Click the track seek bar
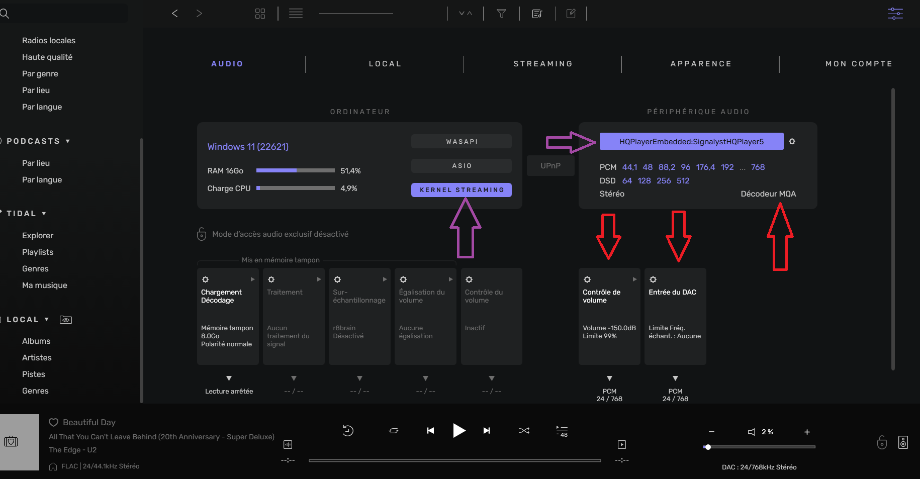The image size is (920, 479). coord(455,460)
